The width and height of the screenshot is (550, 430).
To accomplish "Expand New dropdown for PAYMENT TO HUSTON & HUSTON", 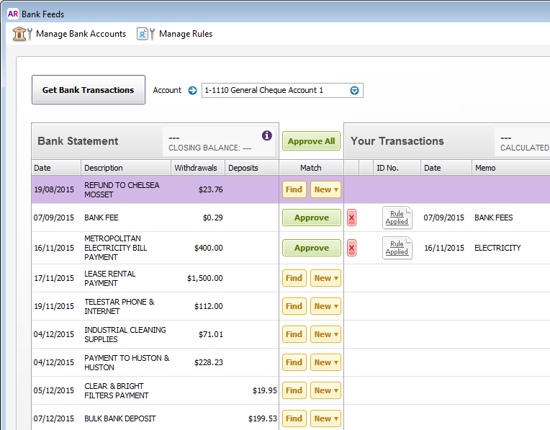I will [x=326, y=362].
